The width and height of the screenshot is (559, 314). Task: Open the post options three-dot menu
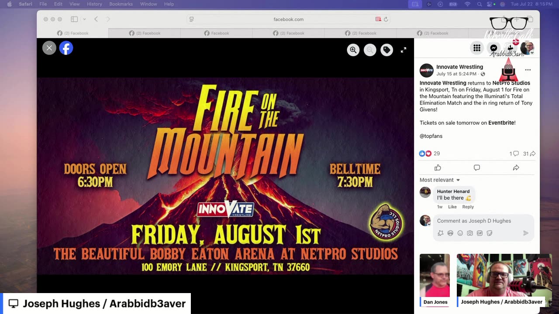[x=528, y=70]
